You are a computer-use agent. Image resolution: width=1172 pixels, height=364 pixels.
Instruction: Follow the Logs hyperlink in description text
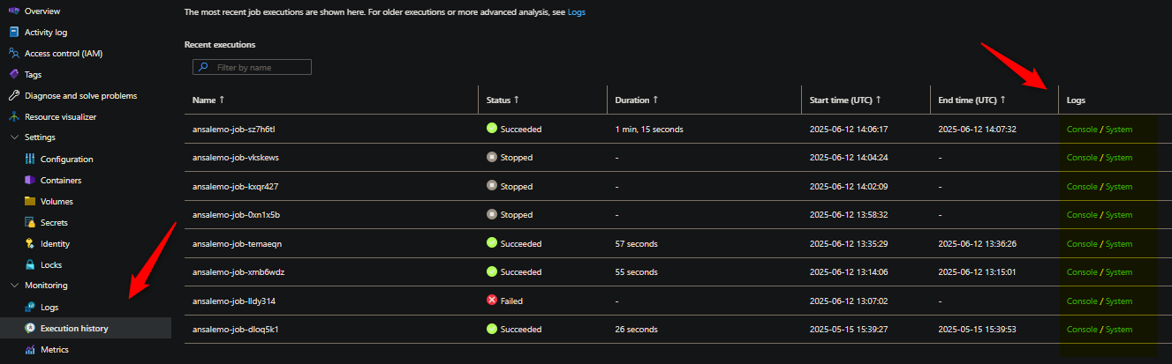pyautogui.click(x=576, y=12)
